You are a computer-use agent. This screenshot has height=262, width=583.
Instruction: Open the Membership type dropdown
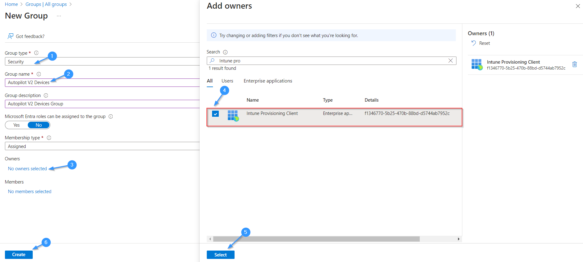102,146
